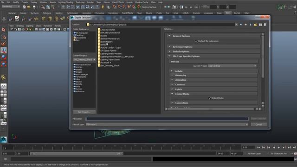Expand the Include Options section
Screen dimensions: 297x167
pyautogui.click(x=169, y=51)
